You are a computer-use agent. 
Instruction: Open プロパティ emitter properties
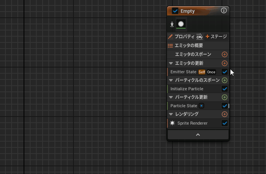tap(184, 37)
